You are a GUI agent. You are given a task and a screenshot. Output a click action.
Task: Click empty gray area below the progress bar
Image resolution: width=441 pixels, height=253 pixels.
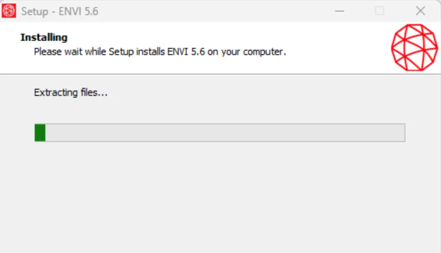tap(220, 195)
